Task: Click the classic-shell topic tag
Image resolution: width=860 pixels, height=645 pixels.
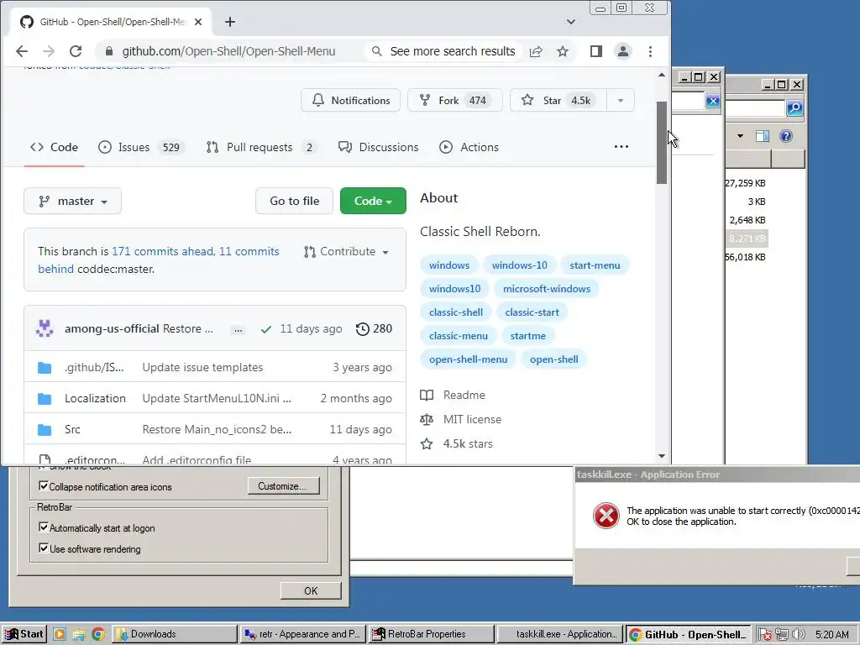Action: pos(456,312)
